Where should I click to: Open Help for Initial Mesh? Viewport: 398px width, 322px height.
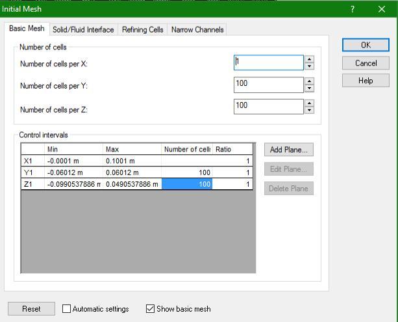[x=366, y=81]
